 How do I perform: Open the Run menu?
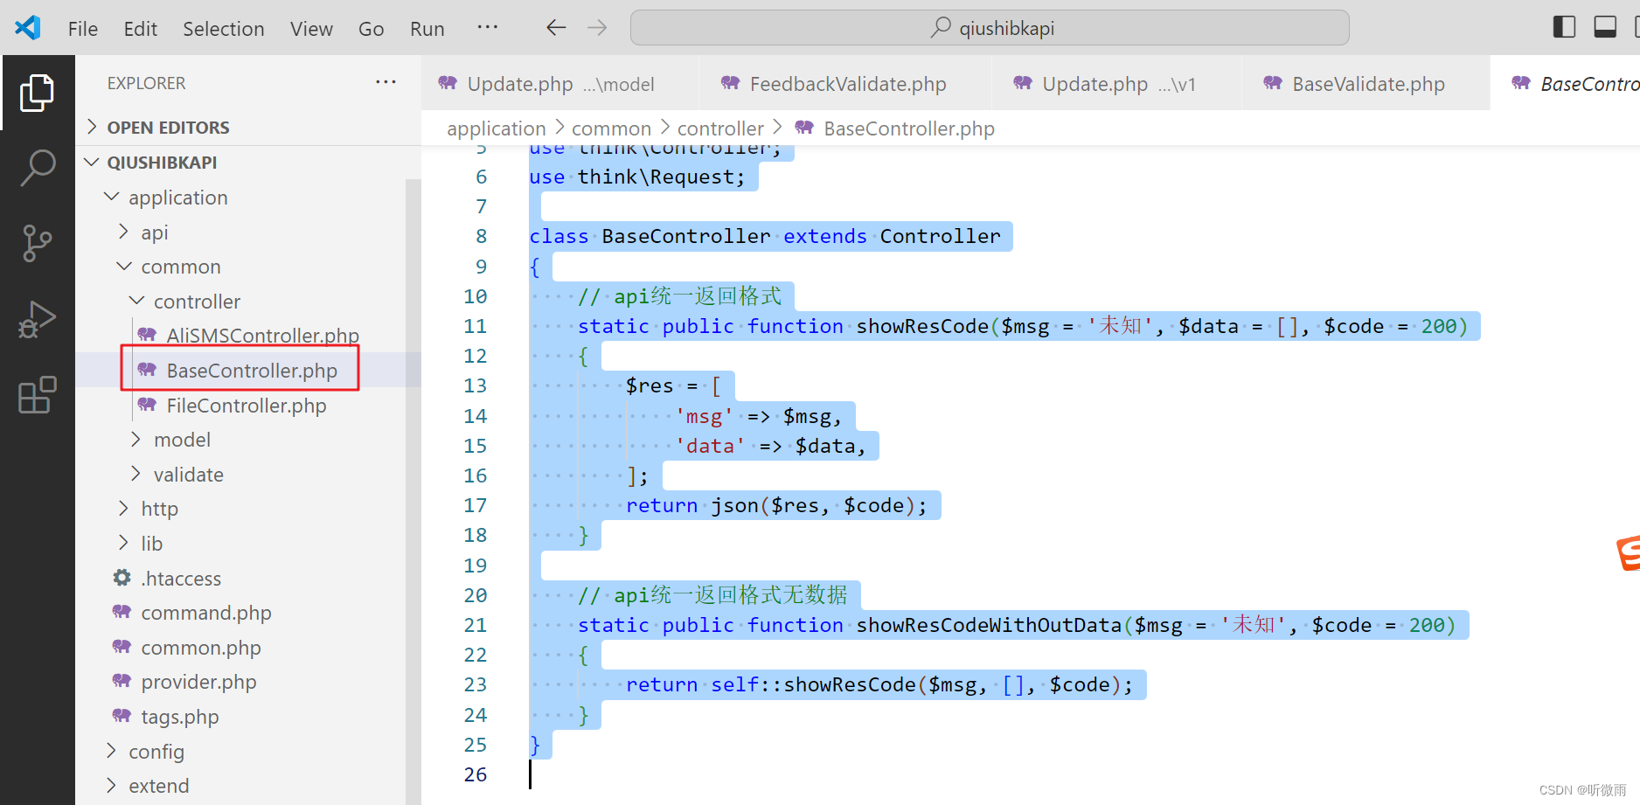427,29
